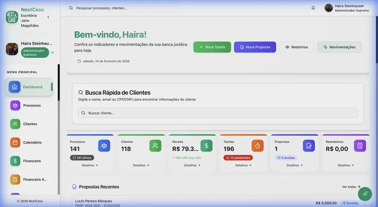Click the orange Tarefas timer icon

[x=258, y=145]
